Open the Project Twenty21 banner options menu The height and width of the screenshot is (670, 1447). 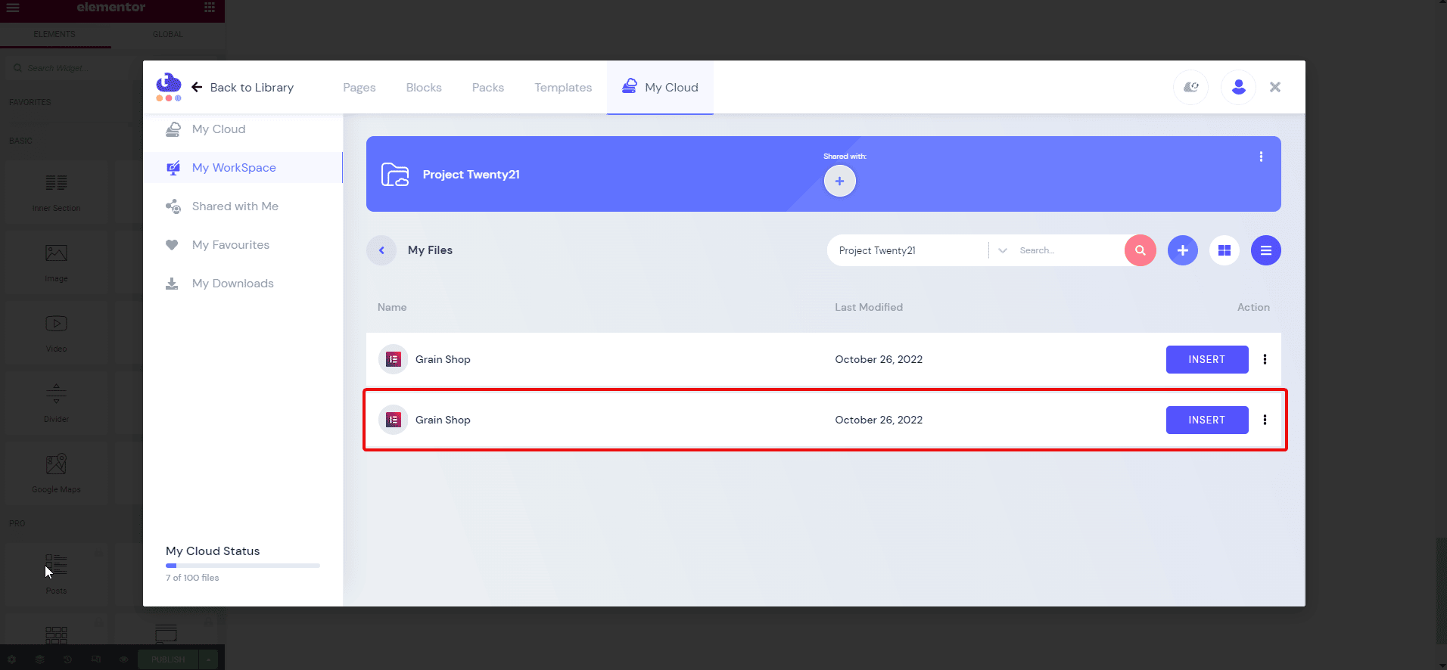tap(1261, 157)
